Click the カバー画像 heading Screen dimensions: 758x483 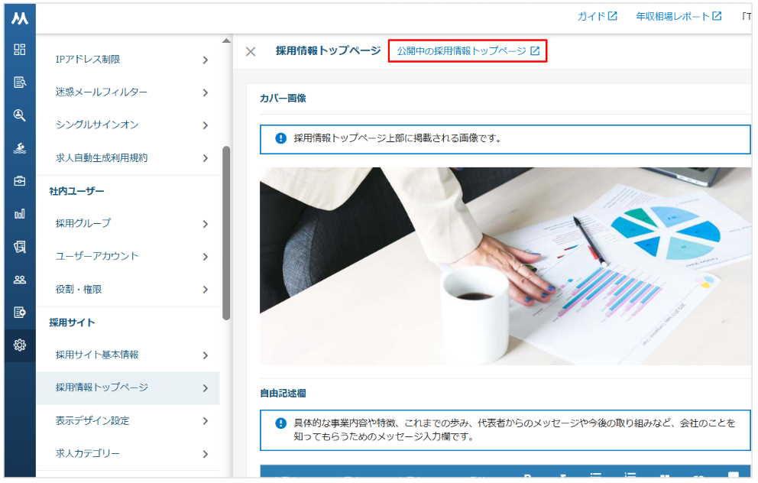(283, 98)
